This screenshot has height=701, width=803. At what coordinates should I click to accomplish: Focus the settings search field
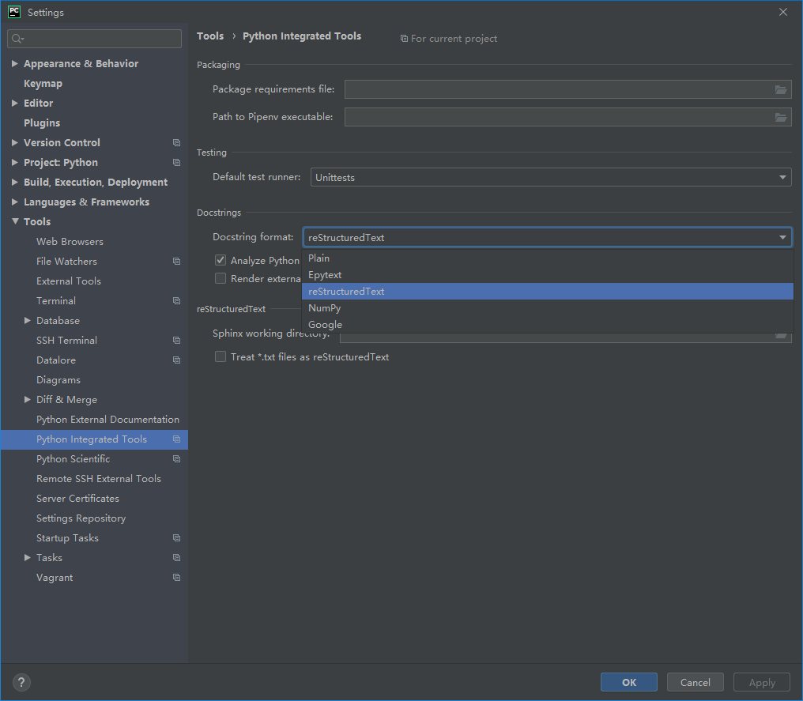click(94, 39)
